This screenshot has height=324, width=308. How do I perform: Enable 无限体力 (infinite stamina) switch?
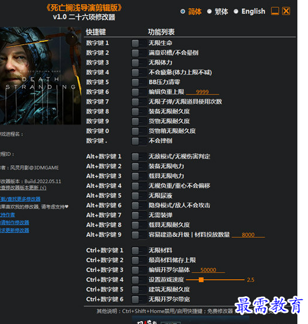point(139,63)
